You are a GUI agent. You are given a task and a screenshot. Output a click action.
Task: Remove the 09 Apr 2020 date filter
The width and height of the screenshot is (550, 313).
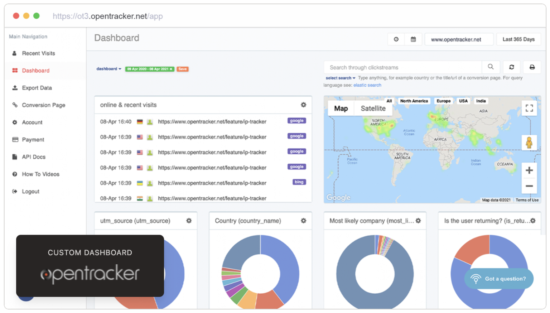pos(171,69)
